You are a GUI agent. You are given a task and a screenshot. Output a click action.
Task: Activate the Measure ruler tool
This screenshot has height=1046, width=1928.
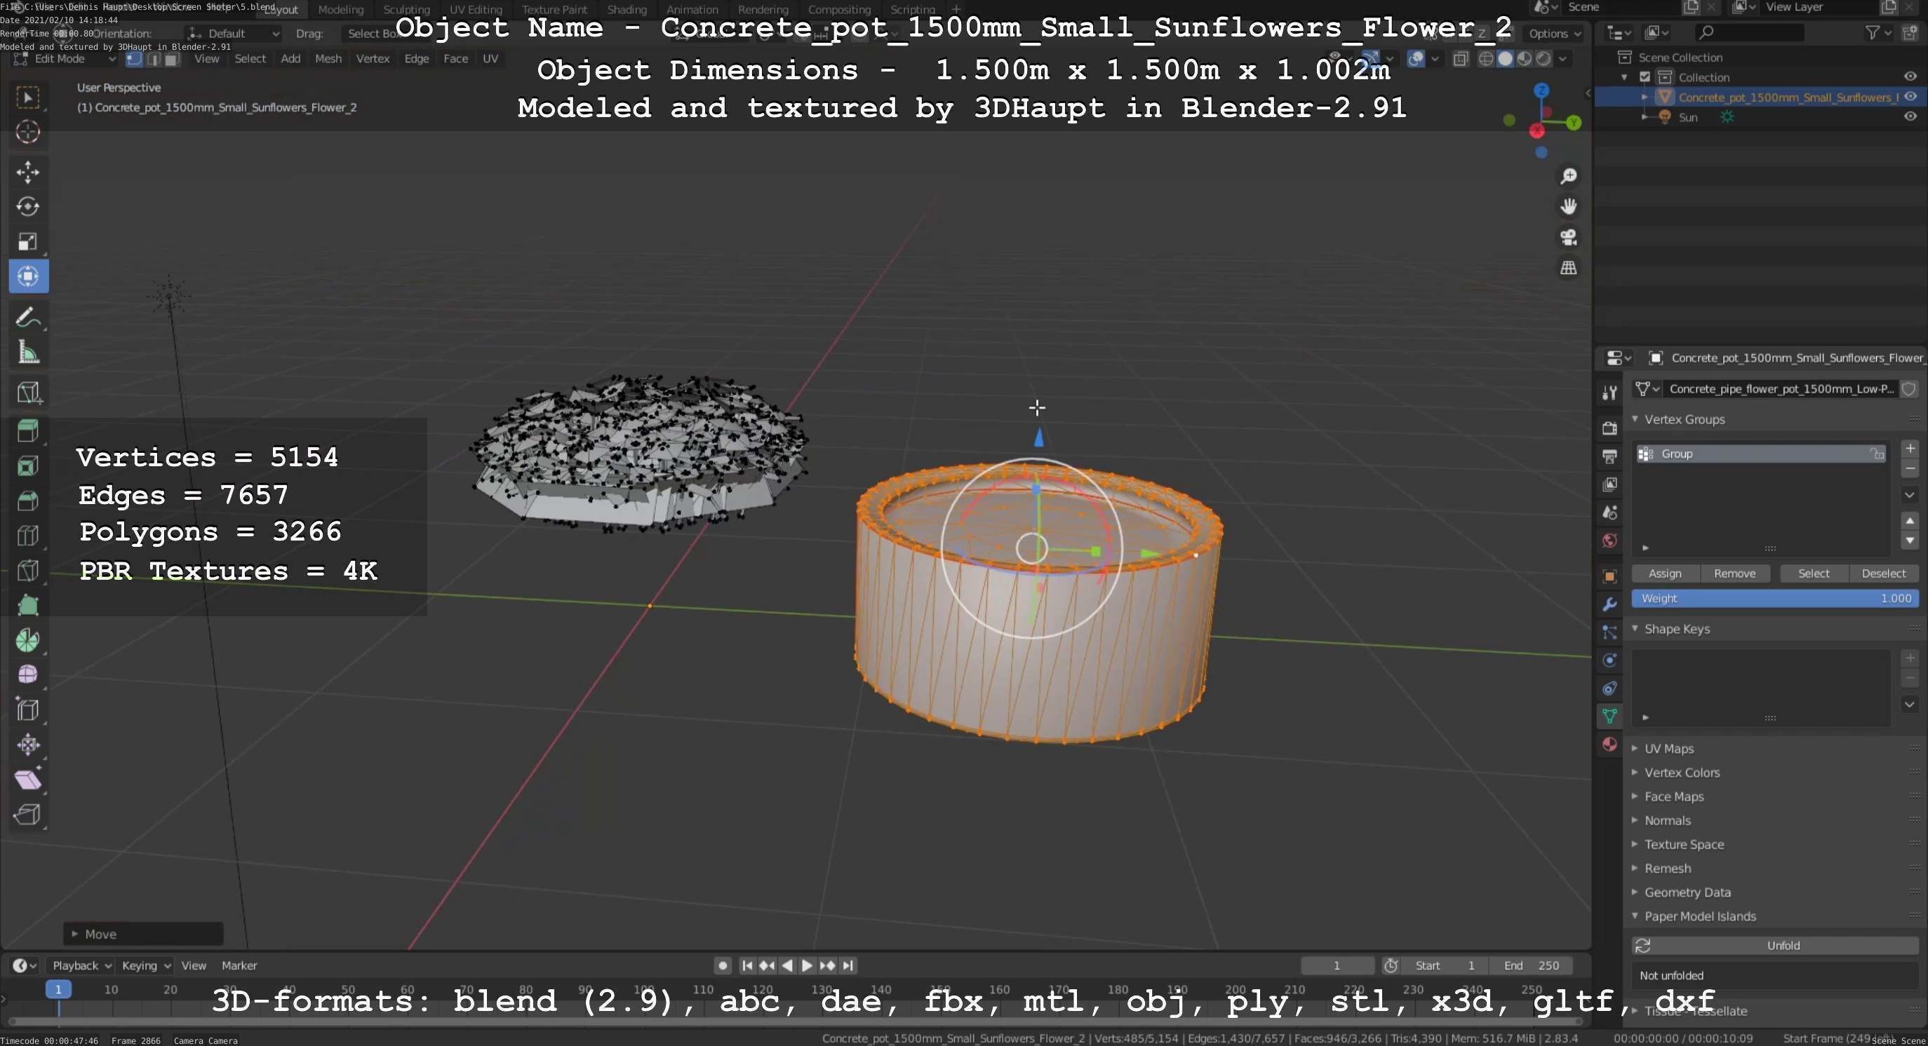tap(29, 352)
